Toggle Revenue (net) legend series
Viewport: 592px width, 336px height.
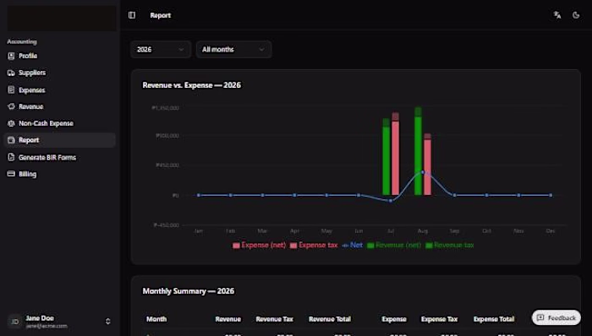tap(394, 245)
